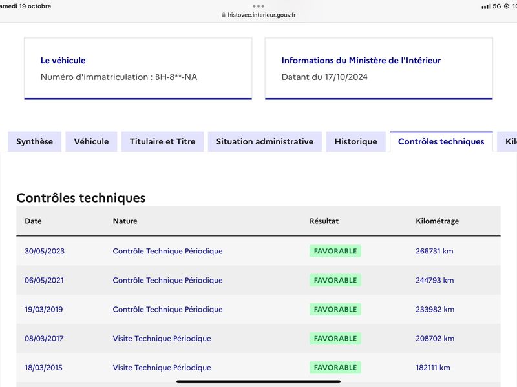The width and height of the screenshot is (517, 387).
Task: Click the date 18/03/2015
Action: 43,368
